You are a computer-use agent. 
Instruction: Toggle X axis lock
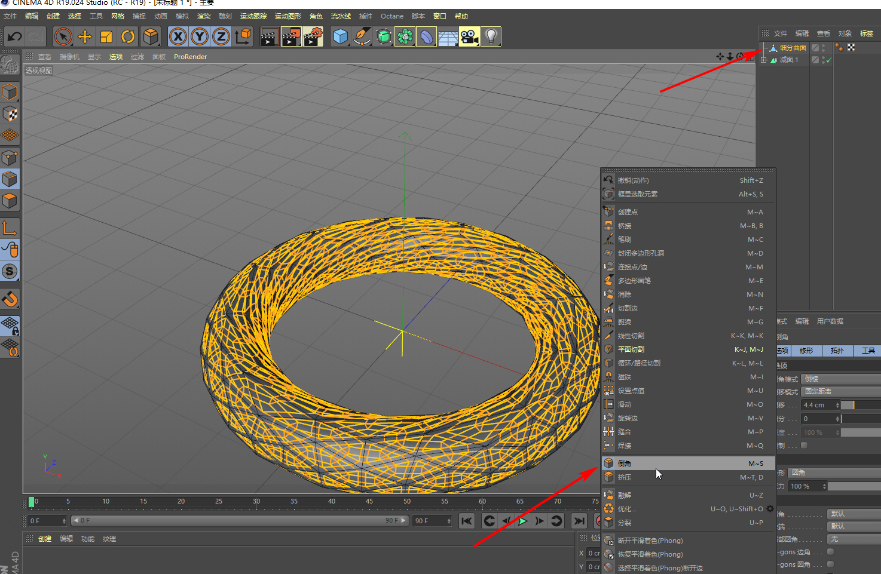click(x=178, y=36)
